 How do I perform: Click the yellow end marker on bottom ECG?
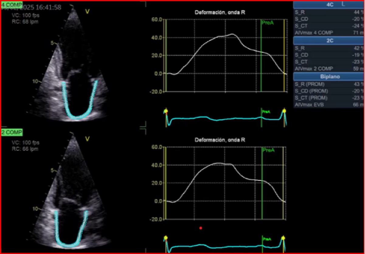283,238
